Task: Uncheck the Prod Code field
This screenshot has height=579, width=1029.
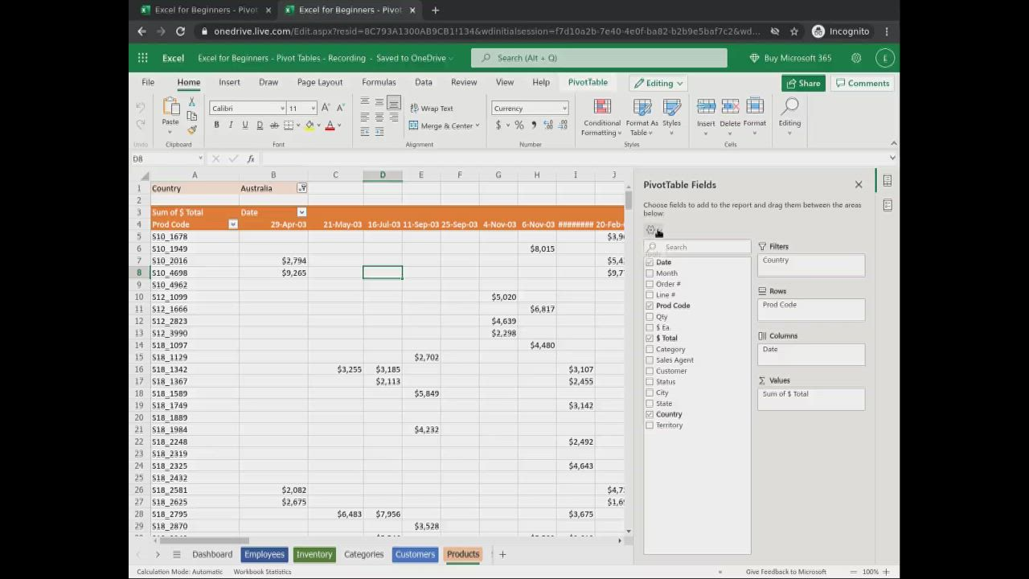Action: (x=650, y=306)
